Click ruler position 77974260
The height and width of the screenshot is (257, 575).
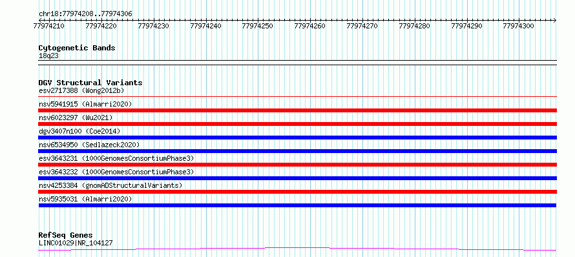click(310, 26)
